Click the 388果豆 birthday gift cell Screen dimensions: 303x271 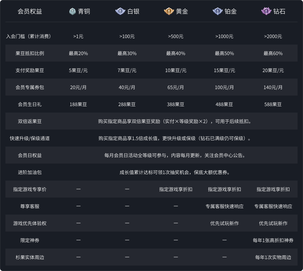pyautogui.click(x=176, y=104)
